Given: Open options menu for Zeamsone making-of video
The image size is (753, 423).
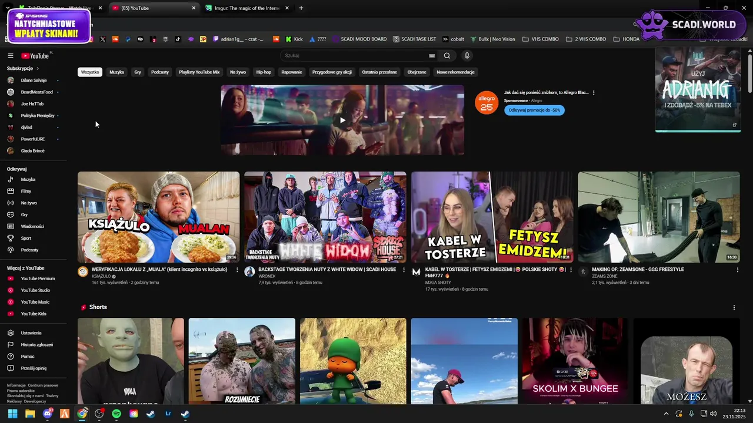Looking at the screenshot, I should 737,270.
